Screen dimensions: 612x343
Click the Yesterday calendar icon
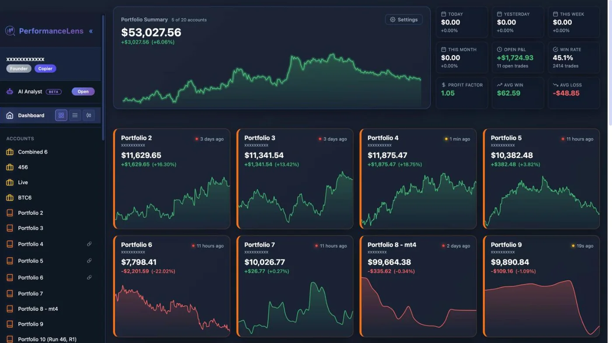500,14
